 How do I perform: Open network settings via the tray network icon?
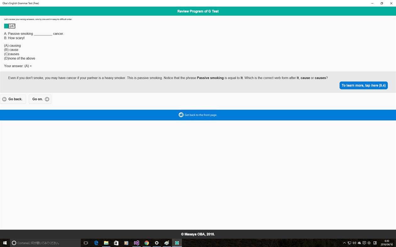click(349, 243)
